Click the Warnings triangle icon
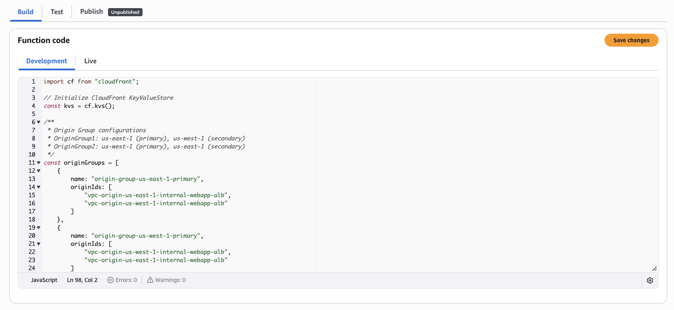This screenshot has height=310, width=674. coord(150,280)
